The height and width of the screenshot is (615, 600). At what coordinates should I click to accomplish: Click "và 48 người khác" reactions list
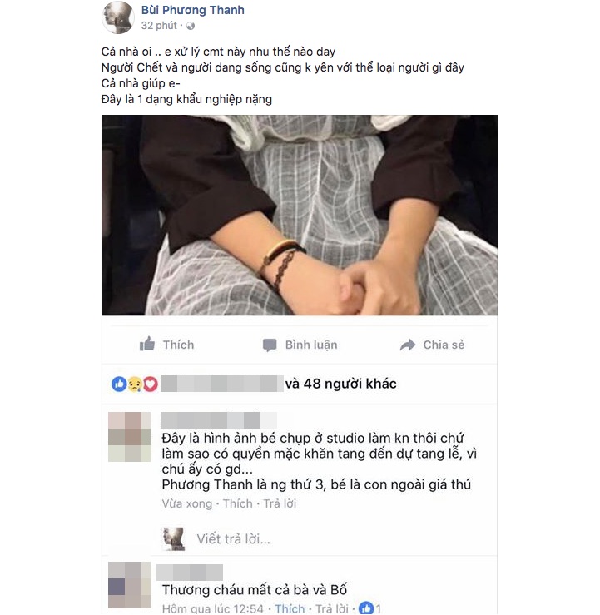340,384
